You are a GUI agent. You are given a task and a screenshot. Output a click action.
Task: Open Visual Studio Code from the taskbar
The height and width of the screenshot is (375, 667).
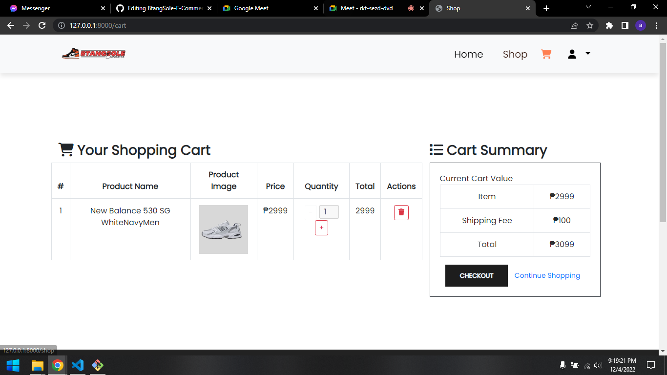78,365
